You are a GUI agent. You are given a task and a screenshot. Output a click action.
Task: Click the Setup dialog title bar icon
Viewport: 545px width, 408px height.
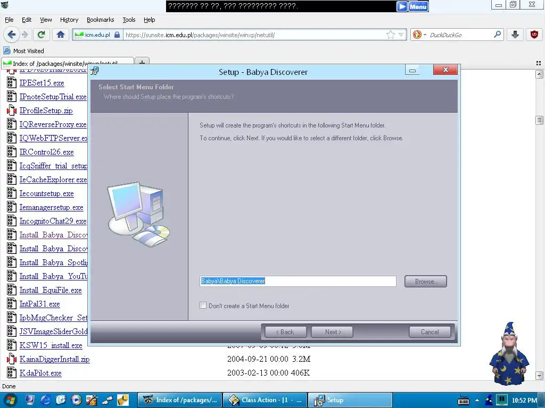94,71
